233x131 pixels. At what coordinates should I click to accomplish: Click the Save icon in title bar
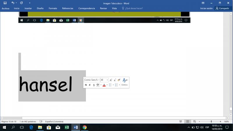5,3
